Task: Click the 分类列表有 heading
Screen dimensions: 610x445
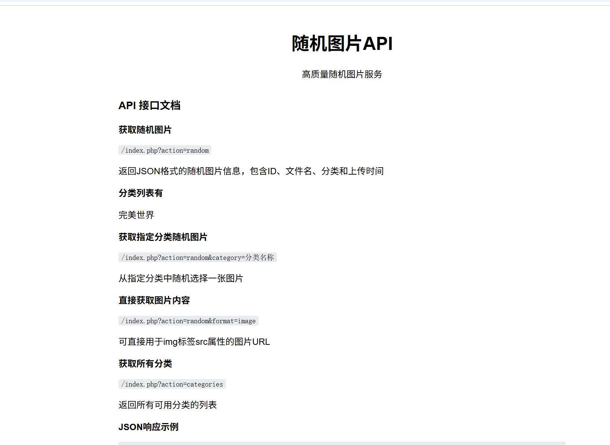Action: point(140,193)
